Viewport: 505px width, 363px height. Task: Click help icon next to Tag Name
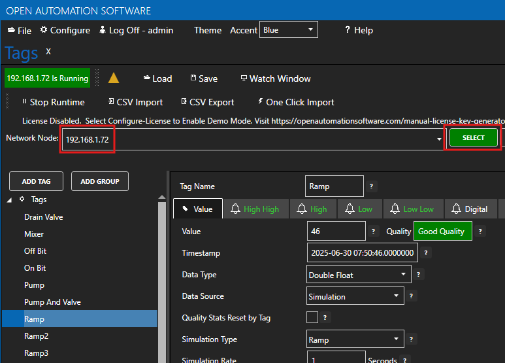click(371, 186)
